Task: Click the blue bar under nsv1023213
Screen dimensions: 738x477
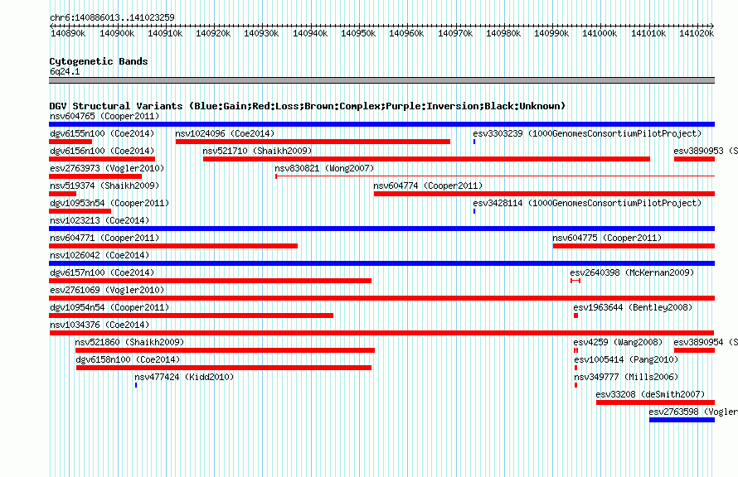Action: click(381, 229)
